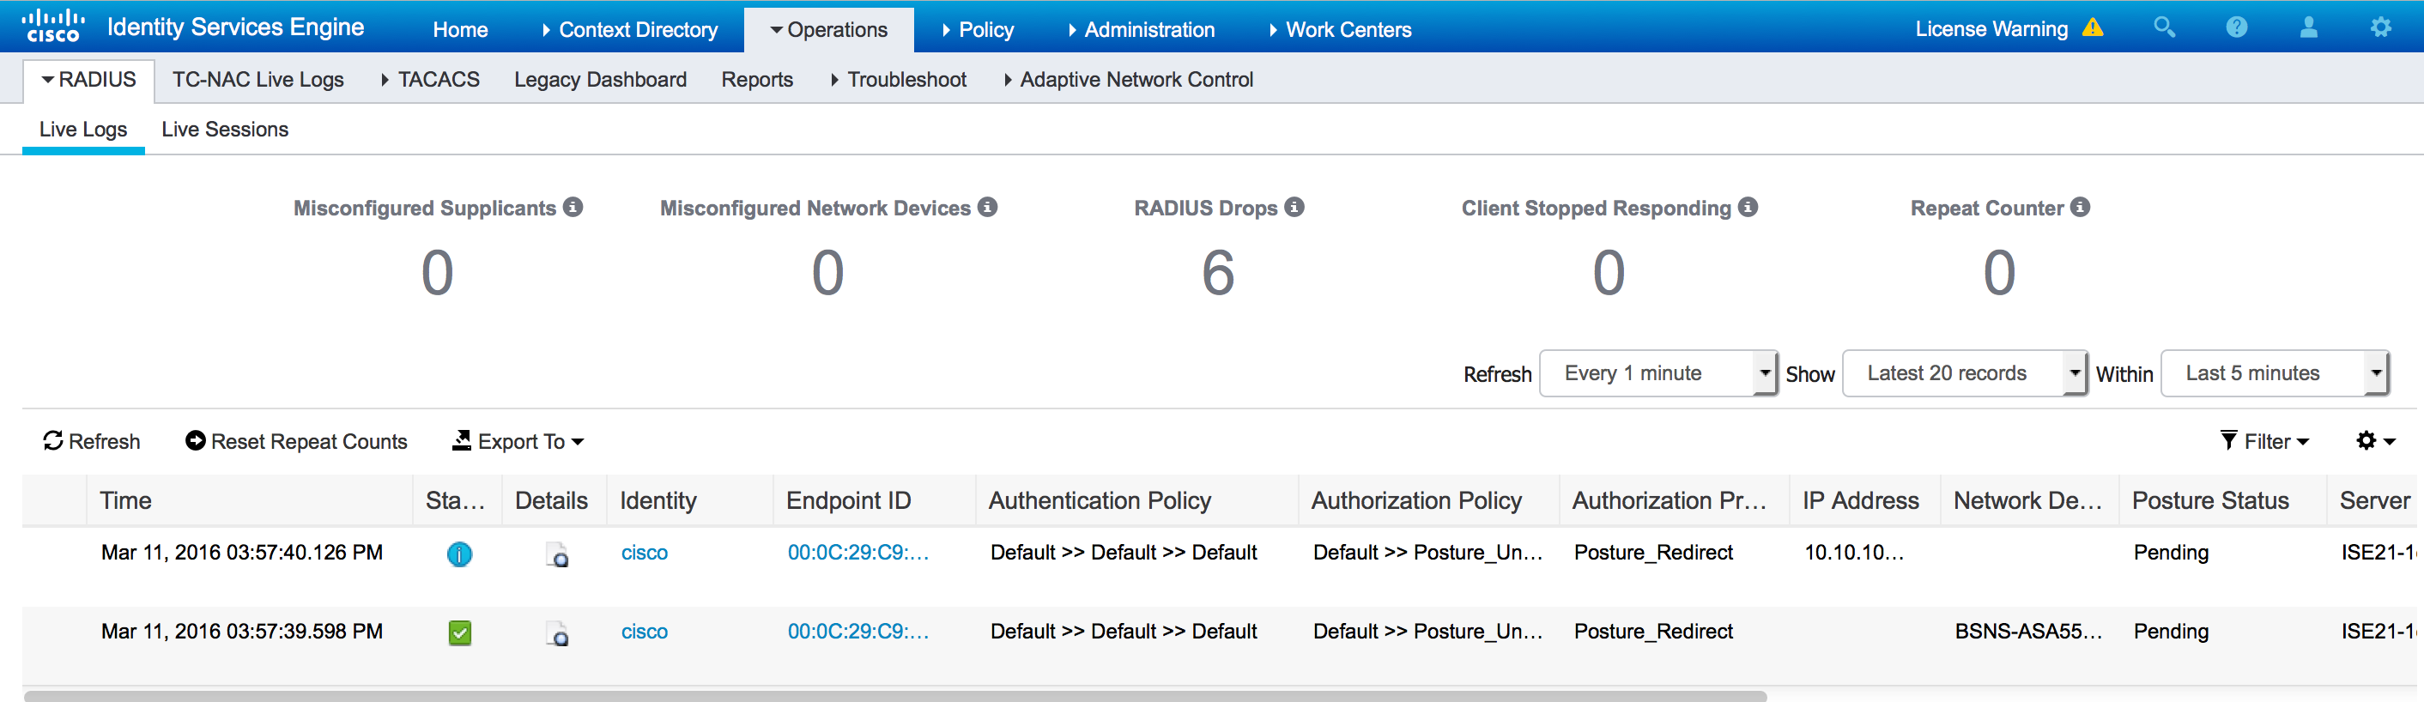Open the Latest 20 records dropdown
Viewport: 2424px width, 702px height.
pos(1964,373)
